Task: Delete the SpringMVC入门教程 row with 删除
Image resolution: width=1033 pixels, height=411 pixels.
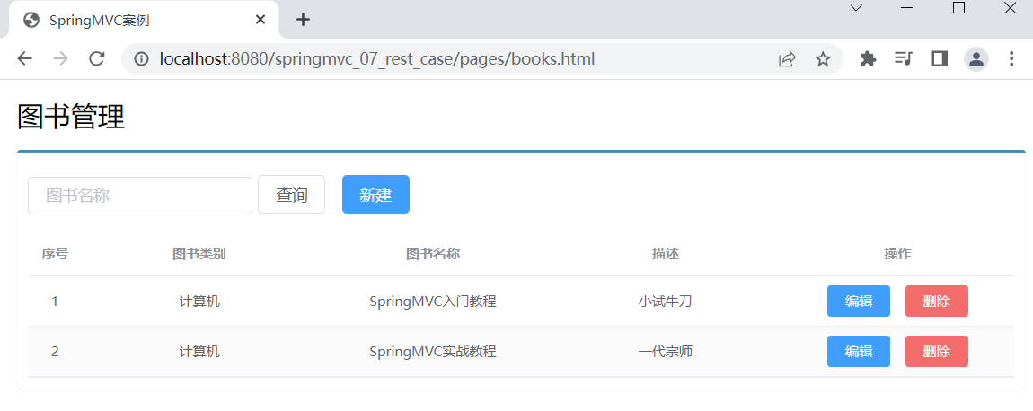Action: pyautogui.click(x=937, y=301)
